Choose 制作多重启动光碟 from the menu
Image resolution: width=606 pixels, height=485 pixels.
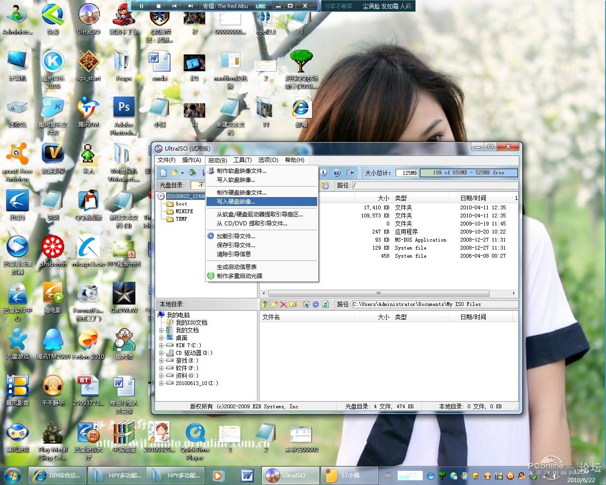[x=262, y=276]
